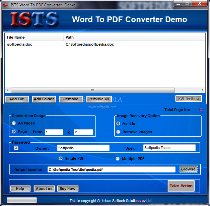Click the Add File button
Viewport: 210px width, 206px height.
point(17,99)
